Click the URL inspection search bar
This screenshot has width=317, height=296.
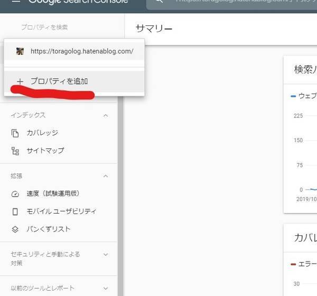pos(231,4)
